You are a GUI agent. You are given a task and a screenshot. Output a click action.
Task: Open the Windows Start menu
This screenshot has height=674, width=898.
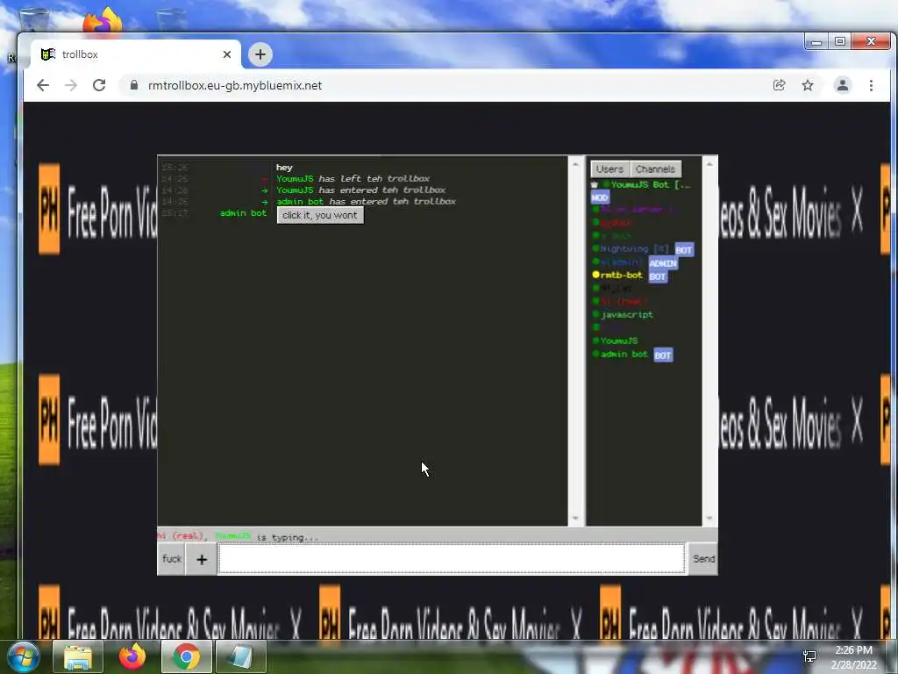[23, 656]
